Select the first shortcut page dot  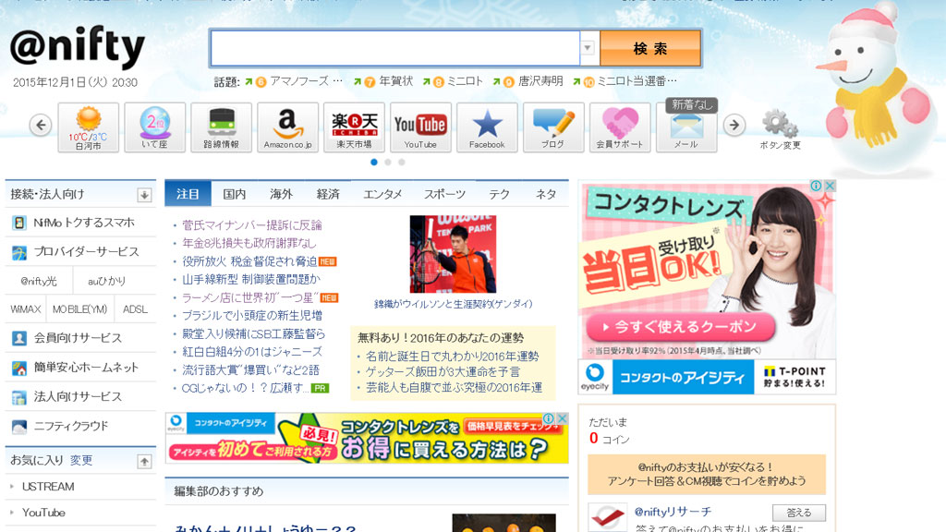click(x=374, y=163)
